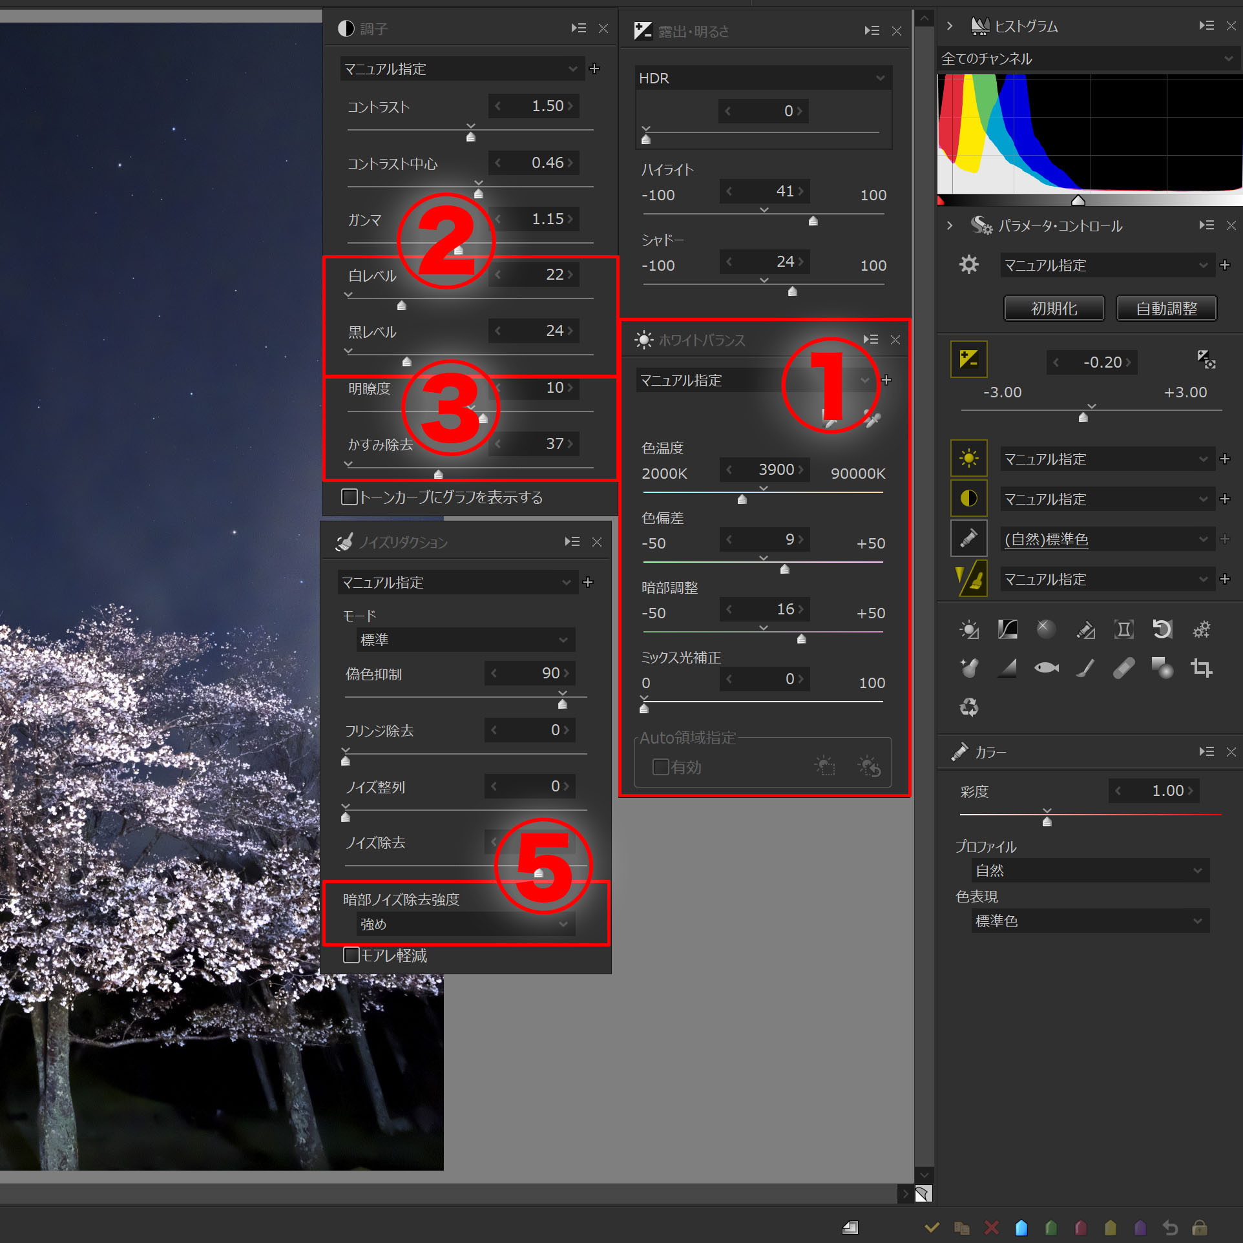This screenshot has width=1243, height=1243.
Task: Open the プロファイル dropdown showing 自然
Action: coord(1089,870)
